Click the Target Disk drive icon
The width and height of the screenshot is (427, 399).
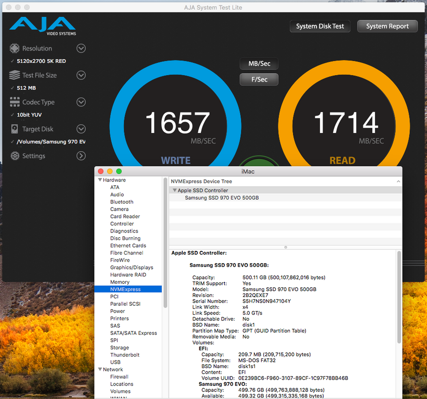click(14, 129)
